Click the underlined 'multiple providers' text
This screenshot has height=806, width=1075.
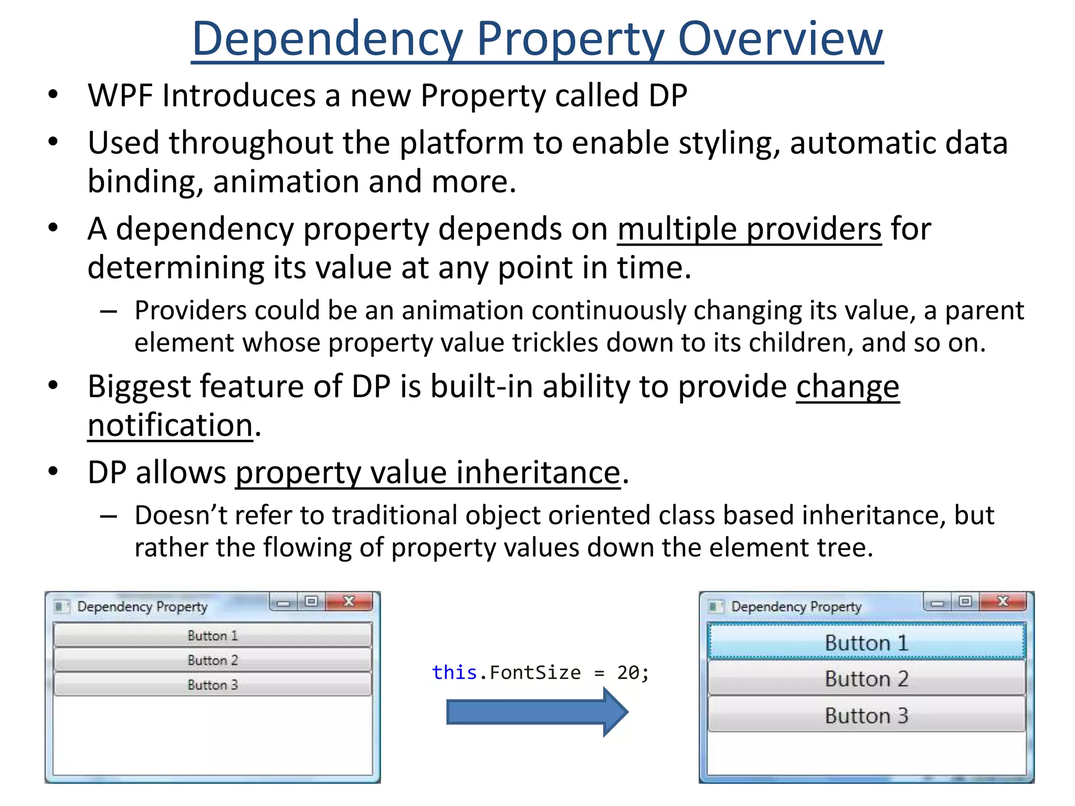(x=749, y=229)
